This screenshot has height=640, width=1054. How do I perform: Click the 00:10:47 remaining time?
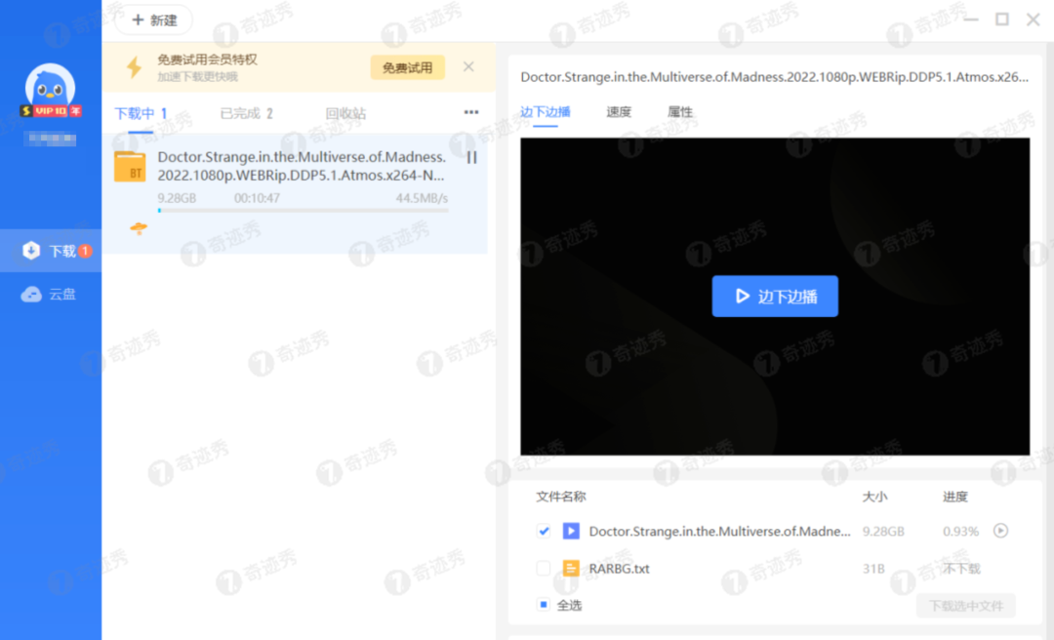[x=257, y=198]
